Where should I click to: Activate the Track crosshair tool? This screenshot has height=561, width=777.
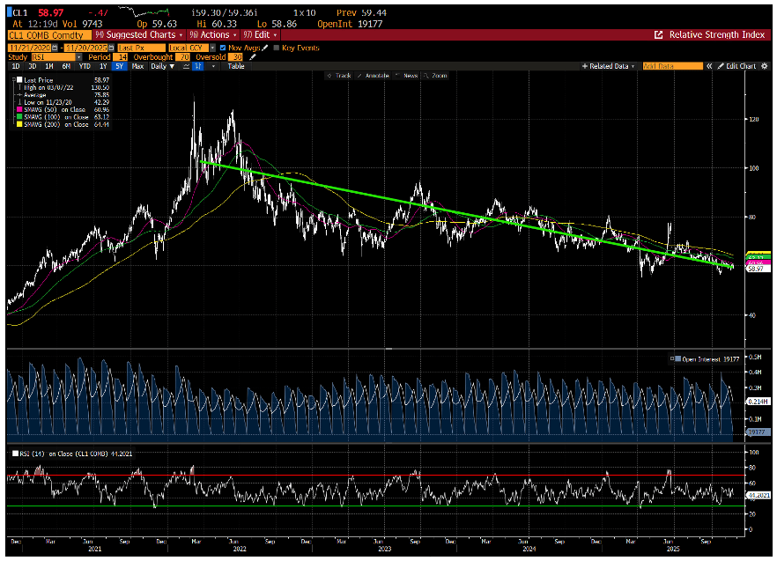pos(338,76)
